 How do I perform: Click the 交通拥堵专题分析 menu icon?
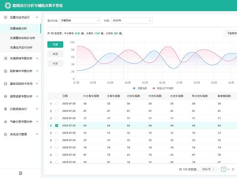(x=5, y=58)
